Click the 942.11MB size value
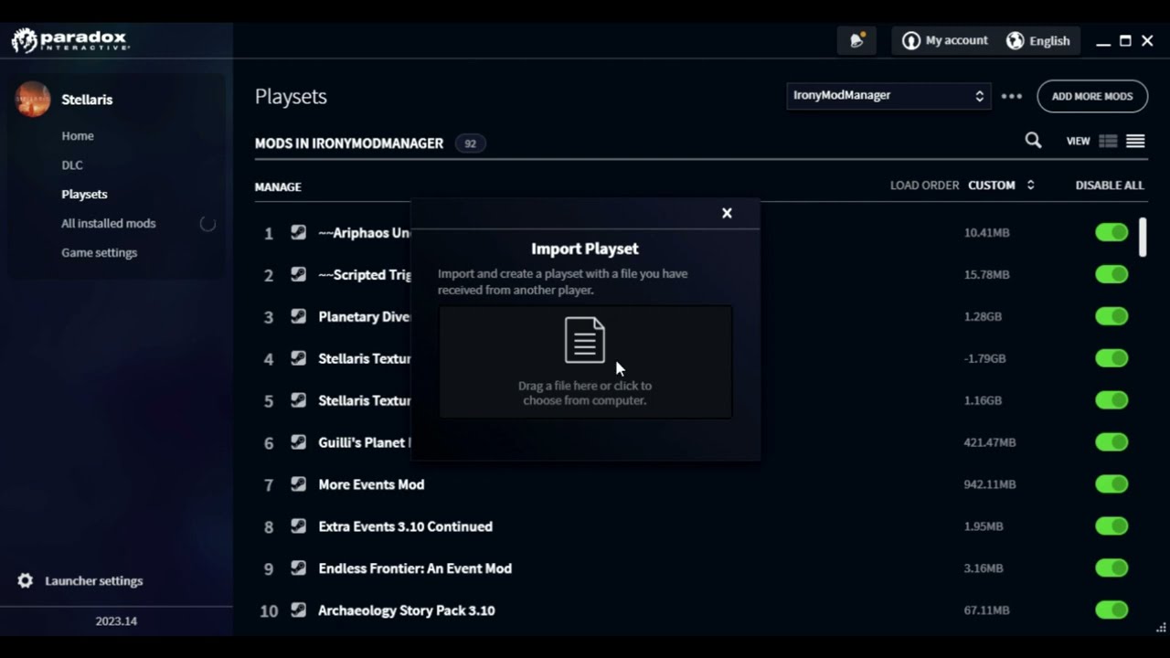The image size is (1170, 658). tap(990, 484)
